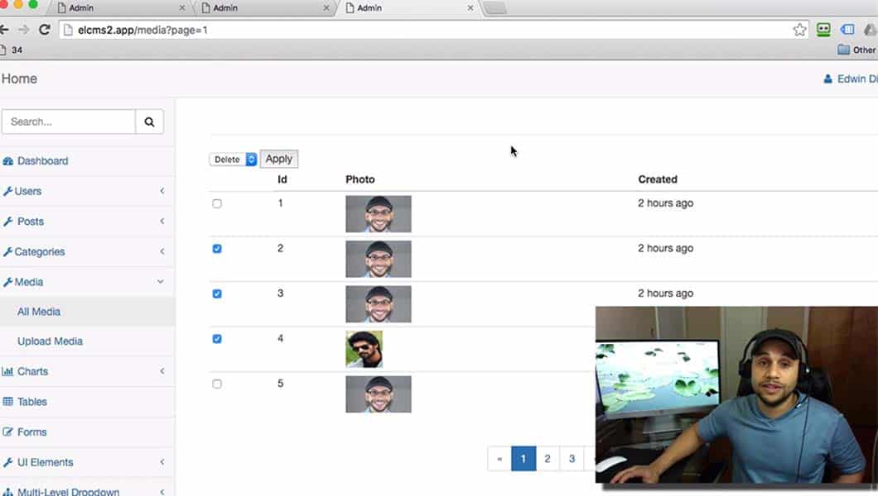
Task: Expand the Multi-Level Dropdown chevron
Action: (162, 492)
